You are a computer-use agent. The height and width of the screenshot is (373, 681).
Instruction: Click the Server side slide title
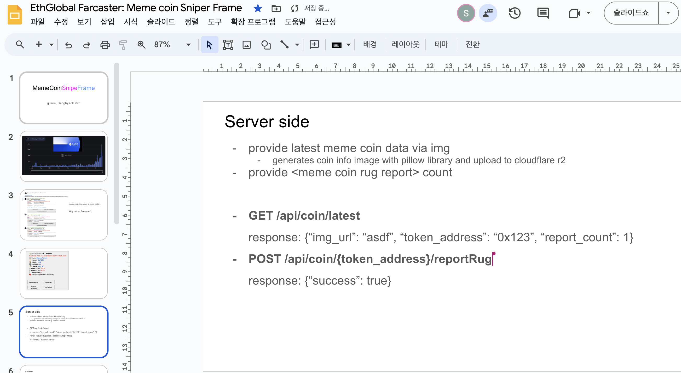(267, 122)
